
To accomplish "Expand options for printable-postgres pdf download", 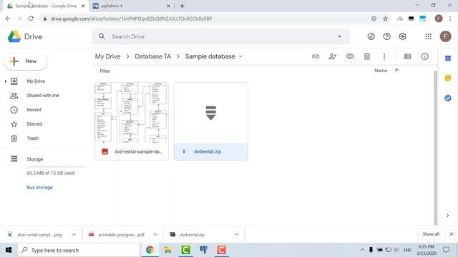I will (155, 235).
